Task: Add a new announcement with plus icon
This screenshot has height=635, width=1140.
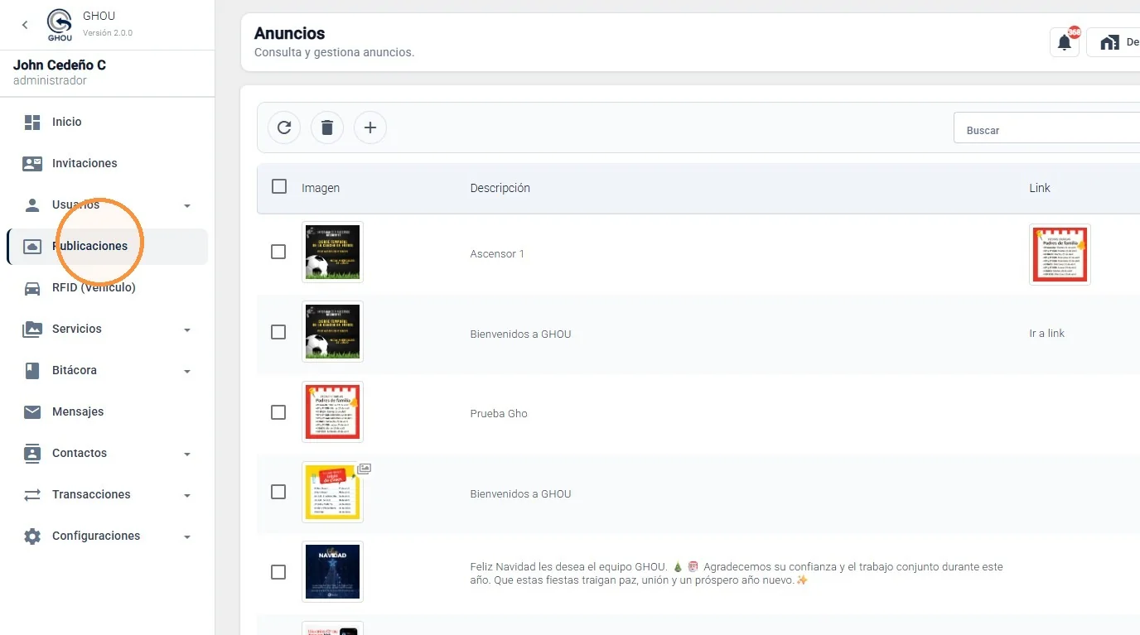Action: [370, 127]
